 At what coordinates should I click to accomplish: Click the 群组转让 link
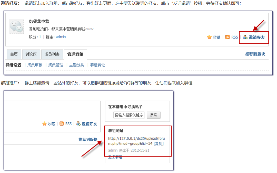click(x=97, y=65)
